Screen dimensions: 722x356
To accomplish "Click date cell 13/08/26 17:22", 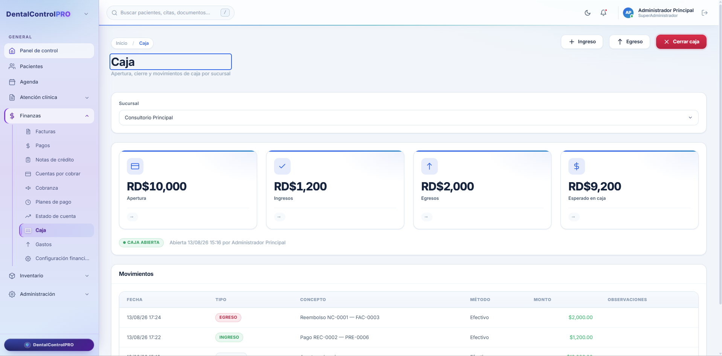I will pos(144,338).
